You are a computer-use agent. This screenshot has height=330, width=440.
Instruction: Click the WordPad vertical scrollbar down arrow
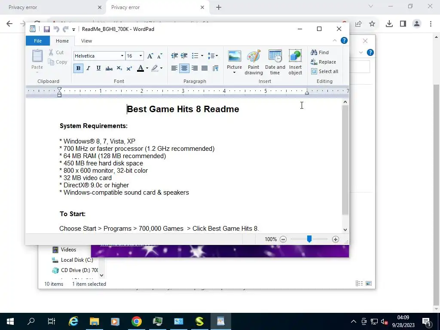pos(345,229)
